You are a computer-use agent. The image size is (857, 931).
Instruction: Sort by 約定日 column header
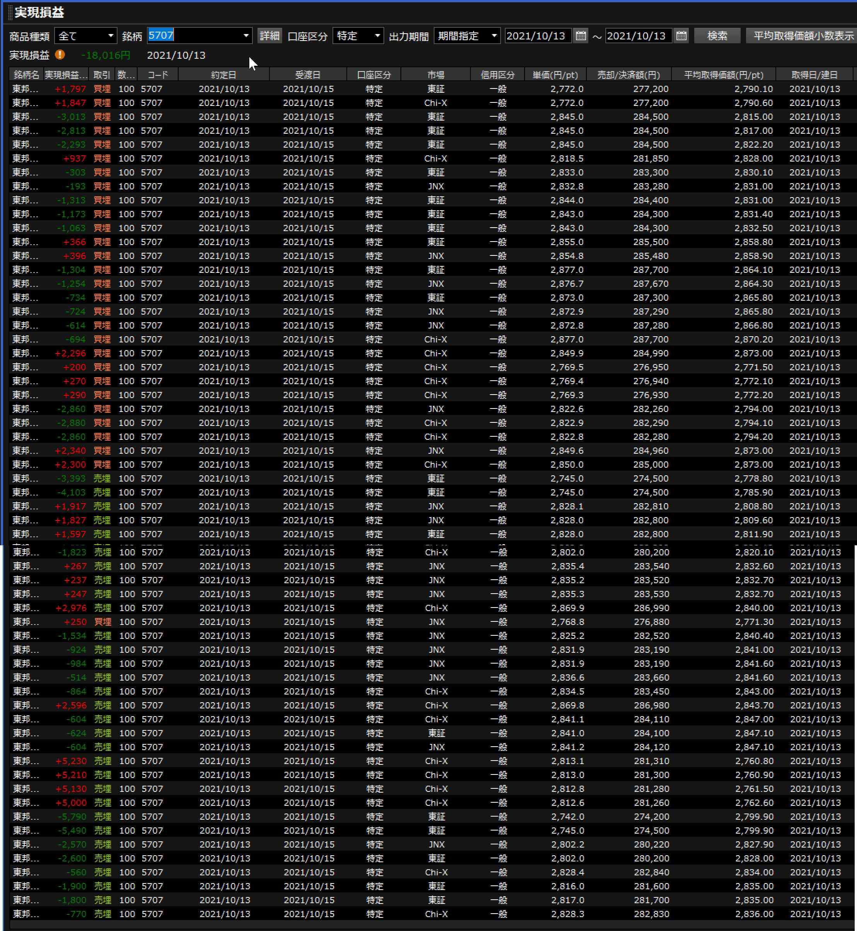point(223,75)
